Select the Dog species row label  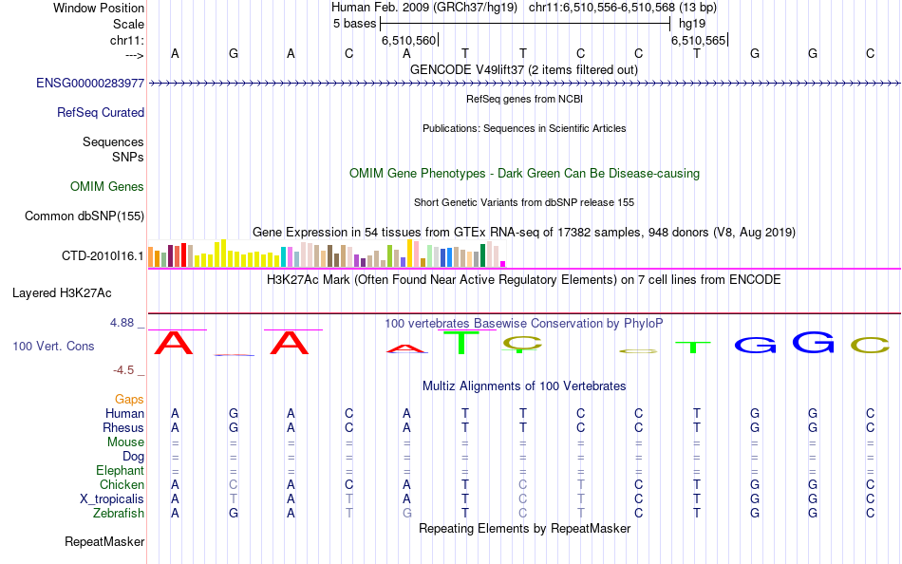(x=134, y=457)
